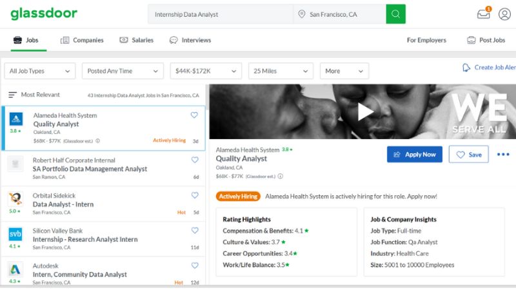Viewport: 516px width, 290px height.
Task: Click the Job Type: Full-time text
Action: click(396, 231)
